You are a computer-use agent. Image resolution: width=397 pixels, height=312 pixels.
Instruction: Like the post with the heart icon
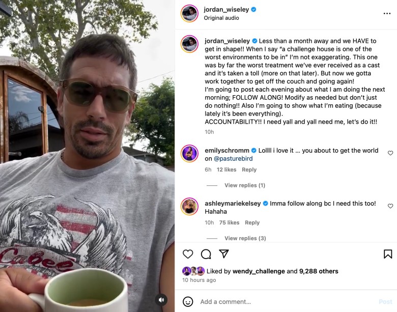click(x=188, y=254)
